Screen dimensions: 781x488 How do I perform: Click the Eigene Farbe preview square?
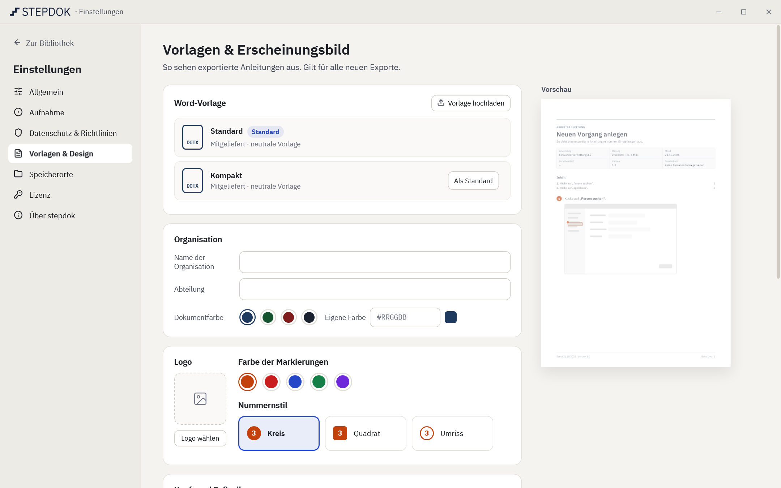(451, 317)
